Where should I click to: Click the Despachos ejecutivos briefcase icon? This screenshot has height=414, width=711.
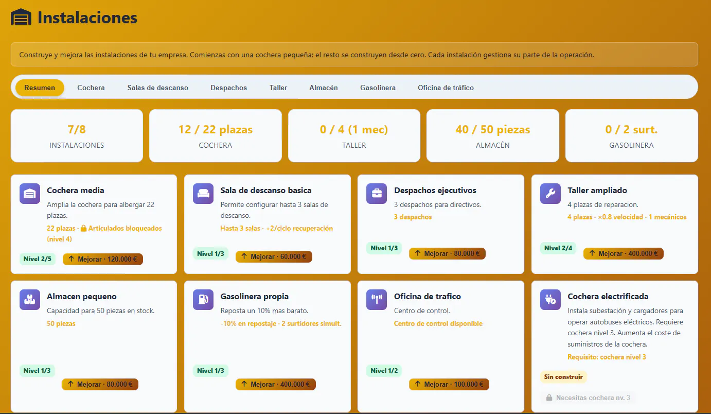377,194
